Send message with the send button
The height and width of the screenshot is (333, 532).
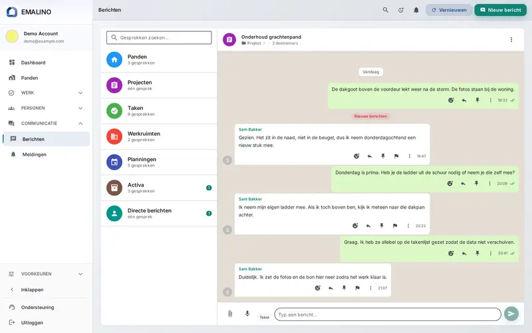coord(511,314)
